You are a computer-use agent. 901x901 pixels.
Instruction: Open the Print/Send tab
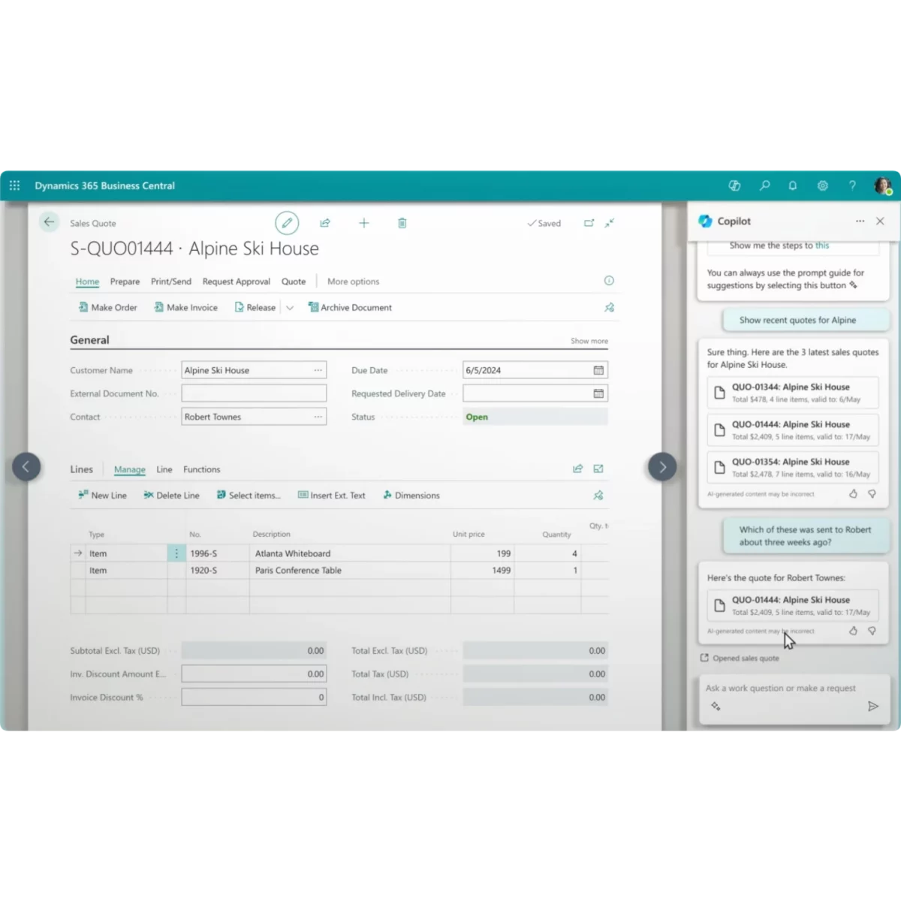tap(171, 282)
